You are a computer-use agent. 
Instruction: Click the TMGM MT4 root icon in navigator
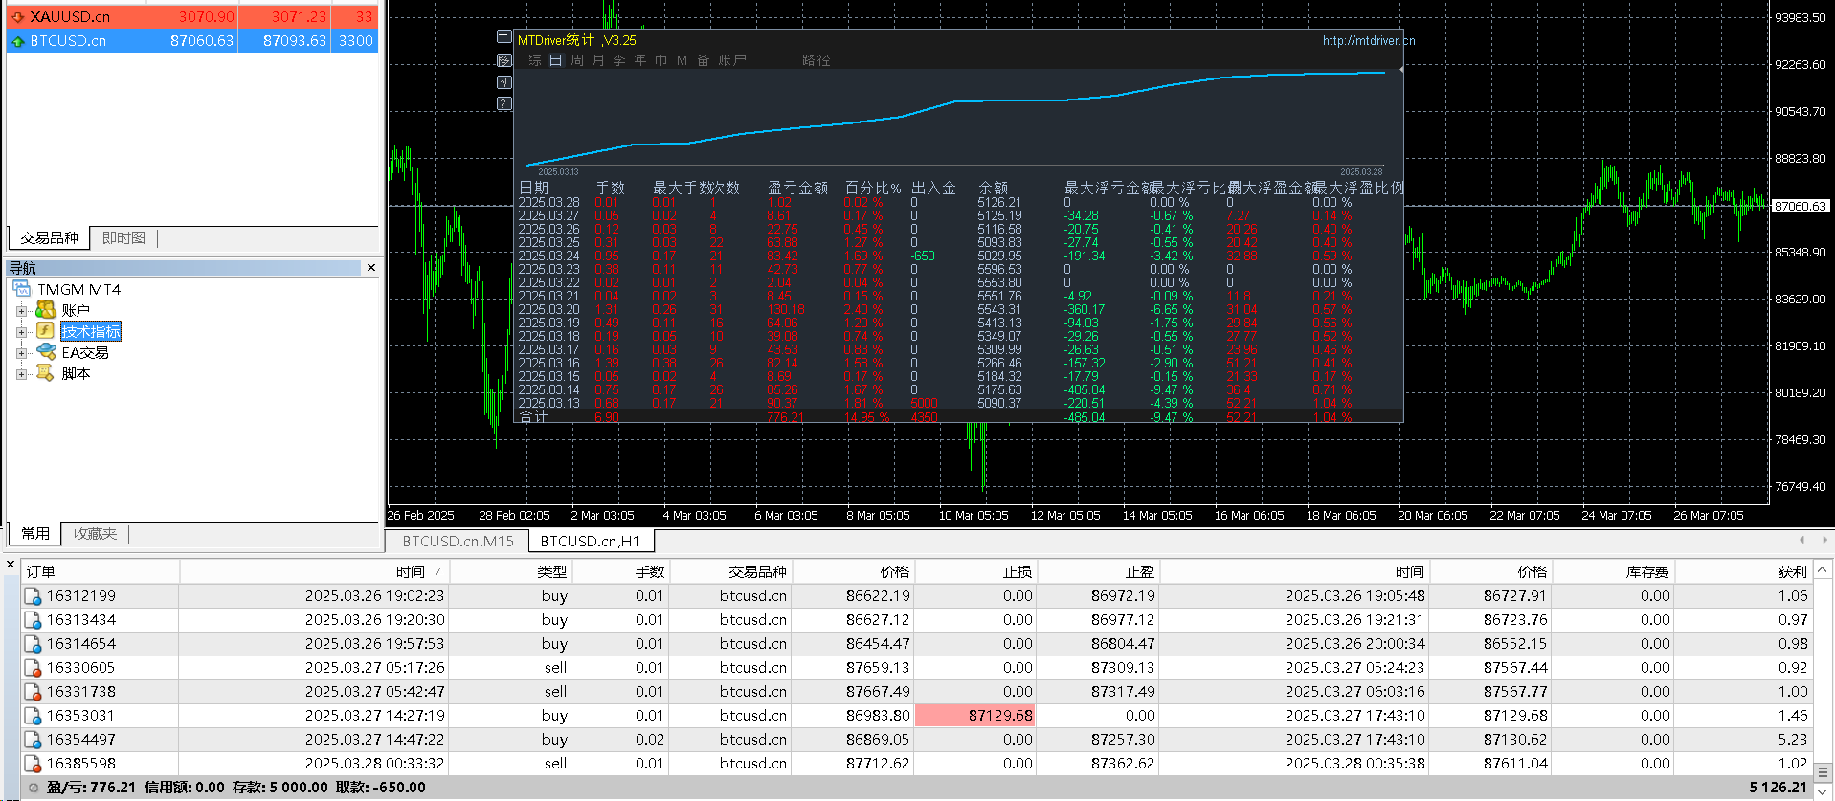pyautogui.click(x=22, y=289)
